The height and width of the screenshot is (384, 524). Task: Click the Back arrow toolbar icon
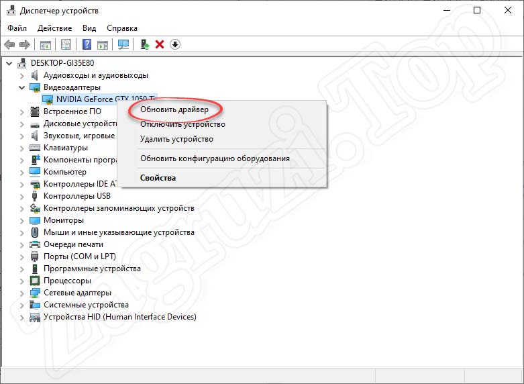click(9, 44)
